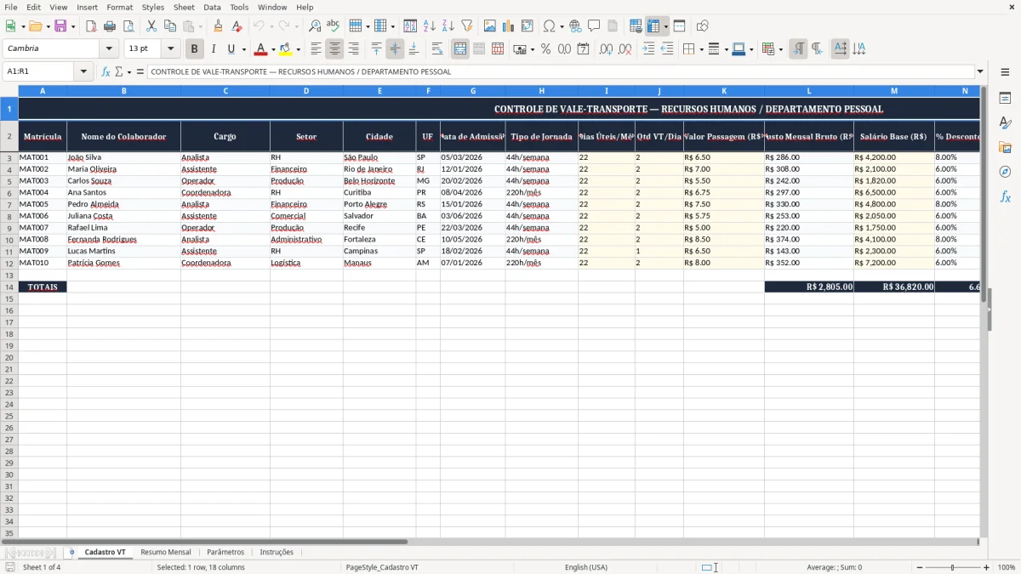Screen dimensions: 1021x574
Task: Open Find and Replace
Action: tap(315, 26)
